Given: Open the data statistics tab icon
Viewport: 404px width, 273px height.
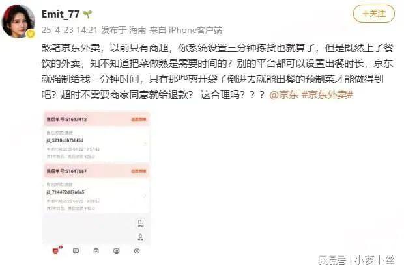Looking at the screenshot, I should 117,251.
